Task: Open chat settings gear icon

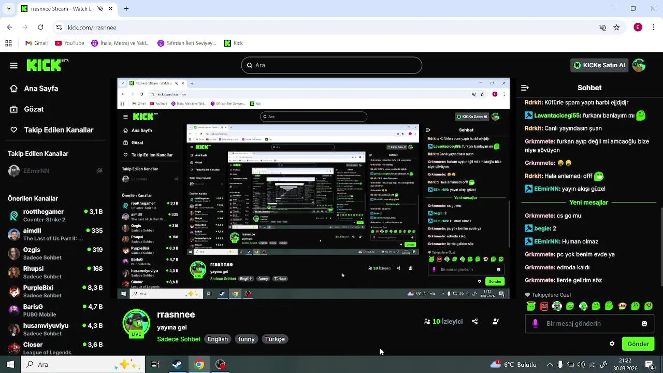Action: point(612,344)
